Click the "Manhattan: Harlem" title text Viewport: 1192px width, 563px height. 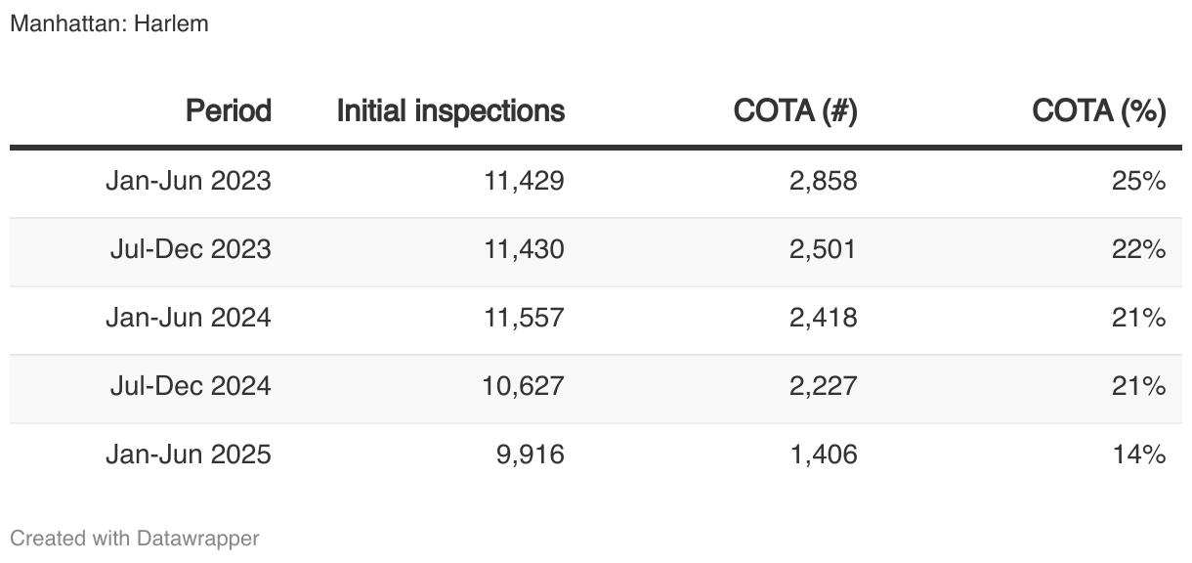point(109,23)
